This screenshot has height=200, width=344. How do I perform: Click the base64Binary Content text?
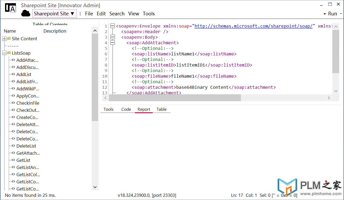pyautogui.click(x=202, y=87)
